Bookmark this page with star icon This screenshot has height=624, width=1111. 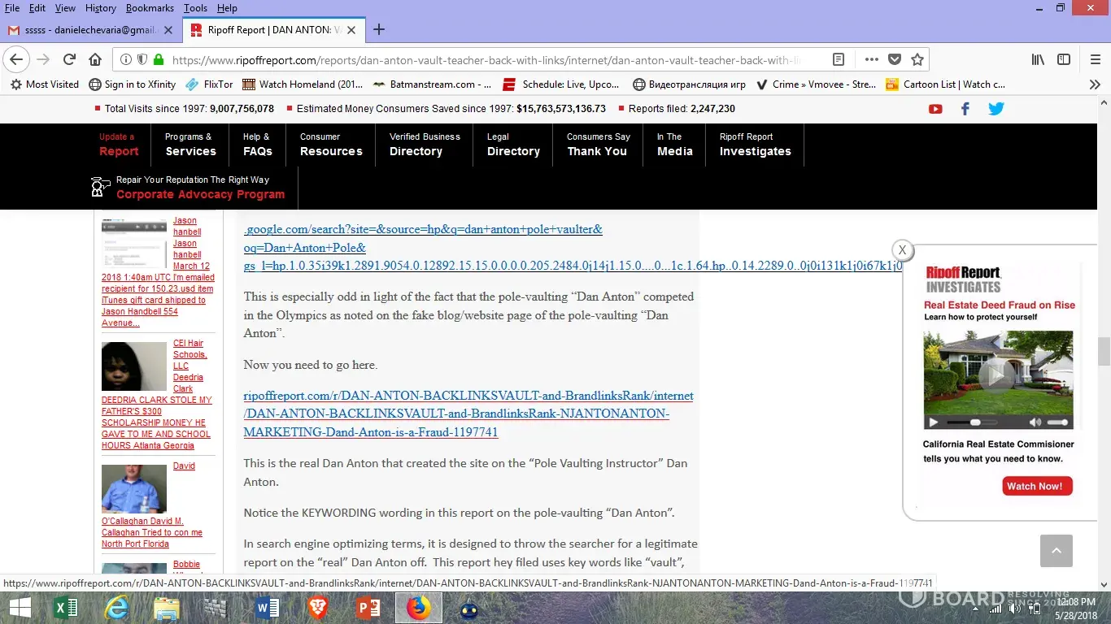[917, 59]
